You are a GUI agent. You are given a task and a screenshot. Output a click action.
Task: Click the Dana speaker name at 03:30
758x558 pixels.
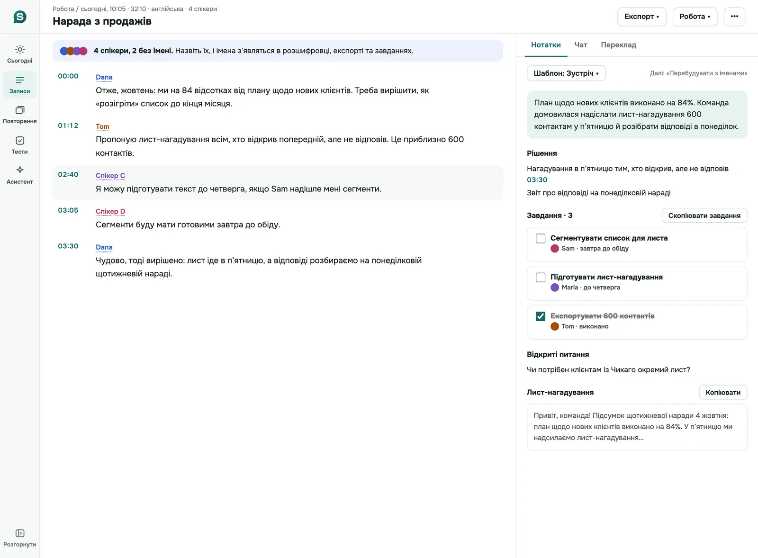(x=104, y=247)
